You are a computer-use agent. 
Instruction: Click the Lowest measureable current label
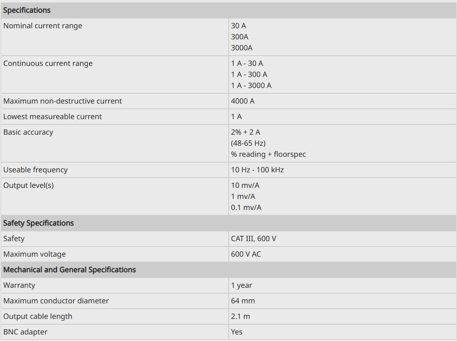click(52, 117)
